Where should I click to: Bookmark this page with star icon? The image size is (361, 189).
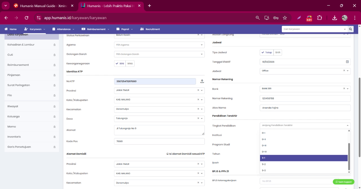[x=285, y=18]
